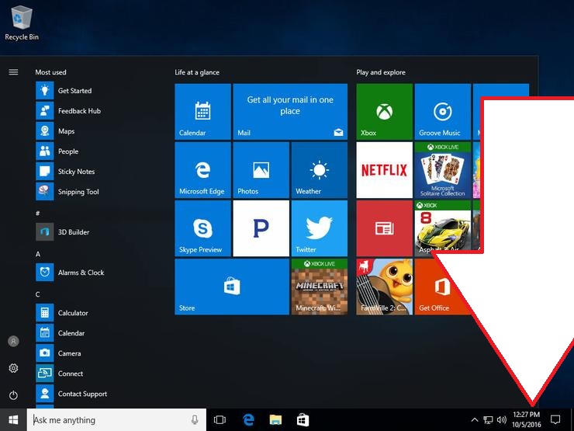Open the Mail tile
Image resolution: width=574 pixels, height=431 pixels.
tap(290, 111)
